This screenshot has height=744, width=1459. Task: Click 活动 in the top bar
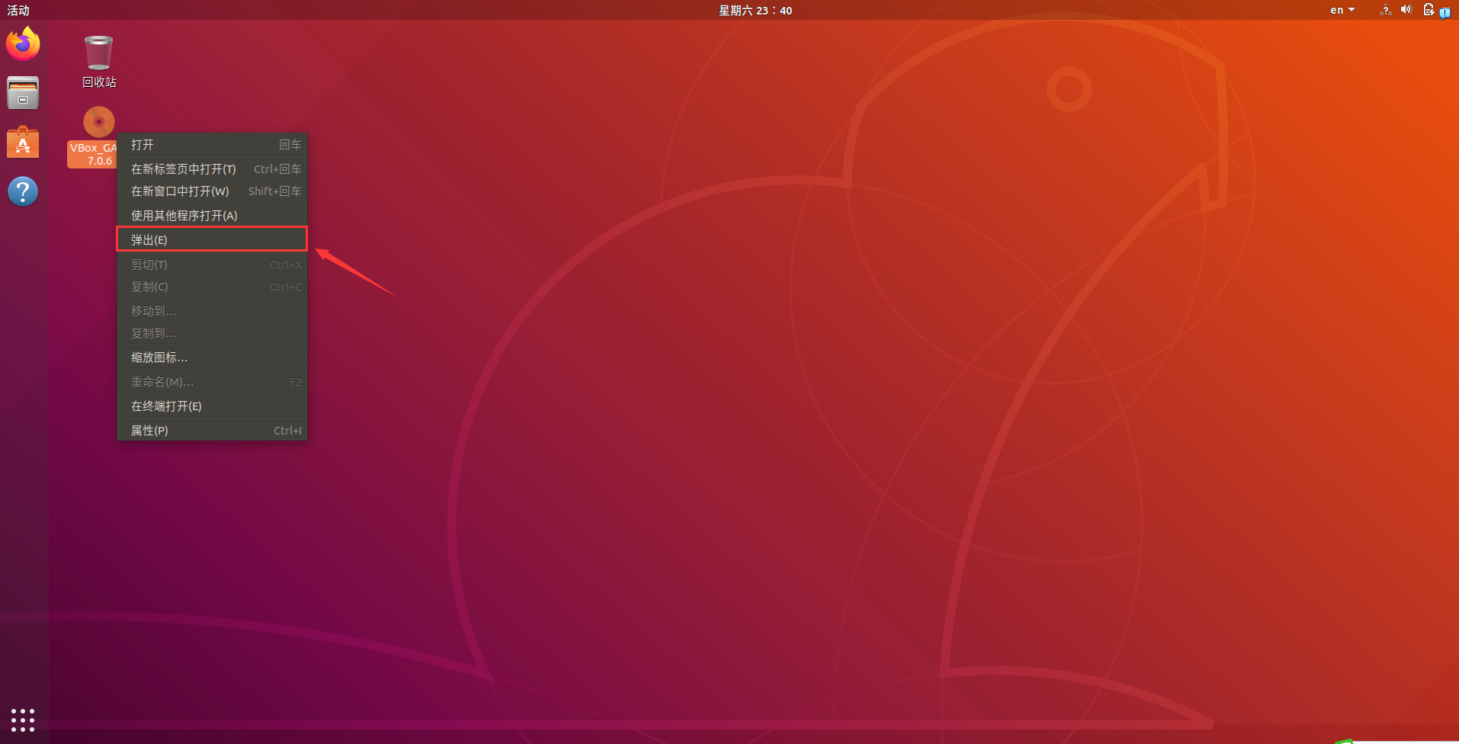point(18,10)
